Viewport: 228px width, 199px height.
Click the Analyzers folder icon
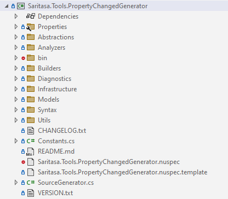[31, 48]
